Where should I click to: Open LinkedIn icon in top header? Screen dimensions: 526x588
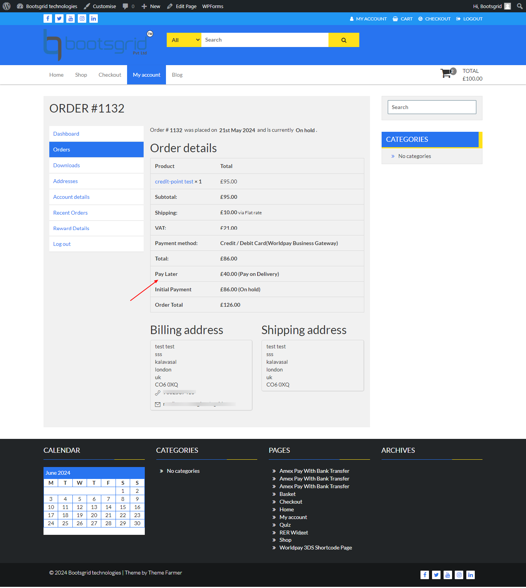point(94,18)
